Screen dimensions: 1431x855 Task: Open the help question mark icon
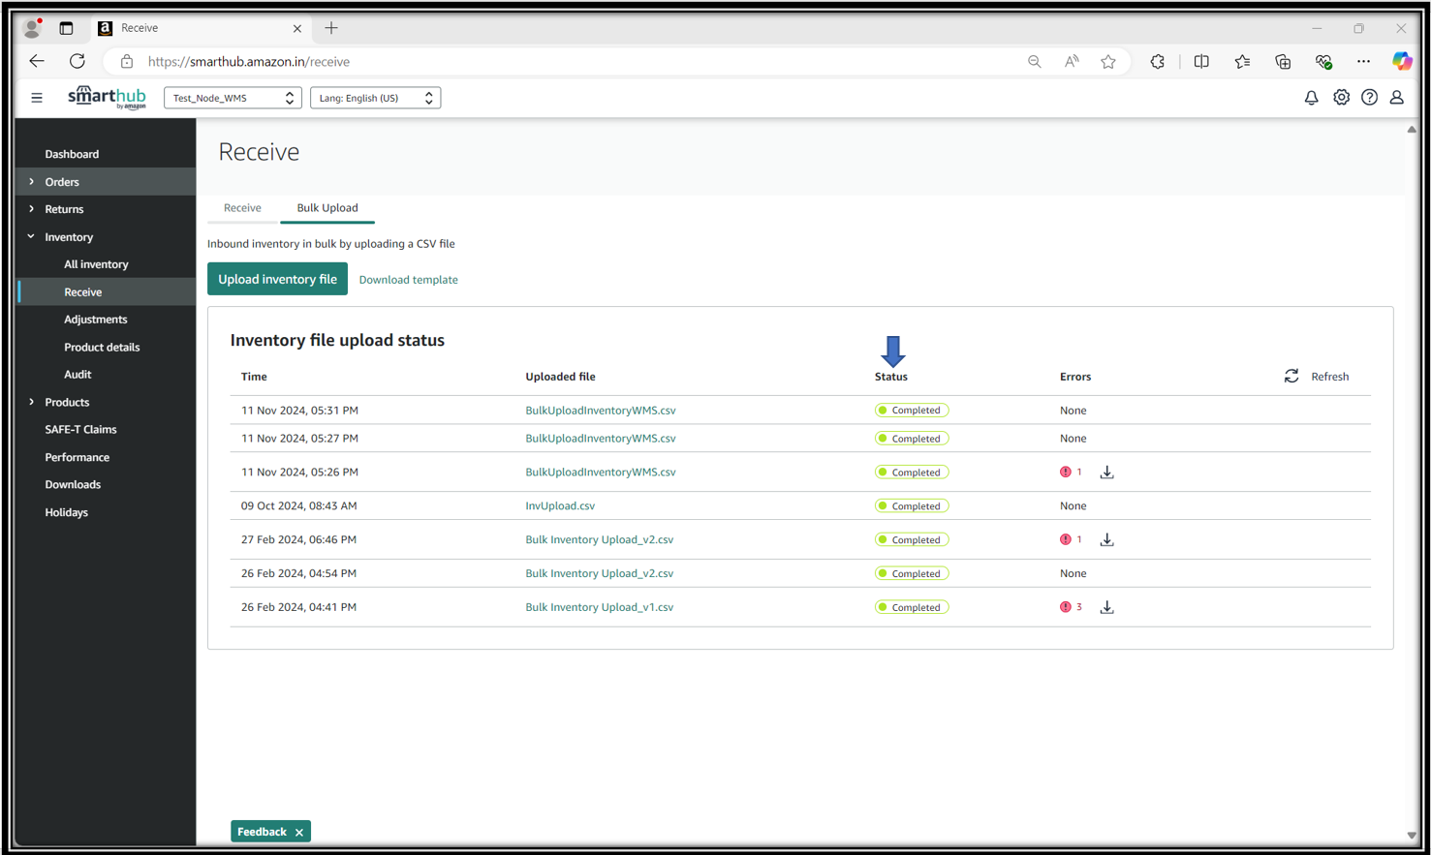pos(1369,98)
